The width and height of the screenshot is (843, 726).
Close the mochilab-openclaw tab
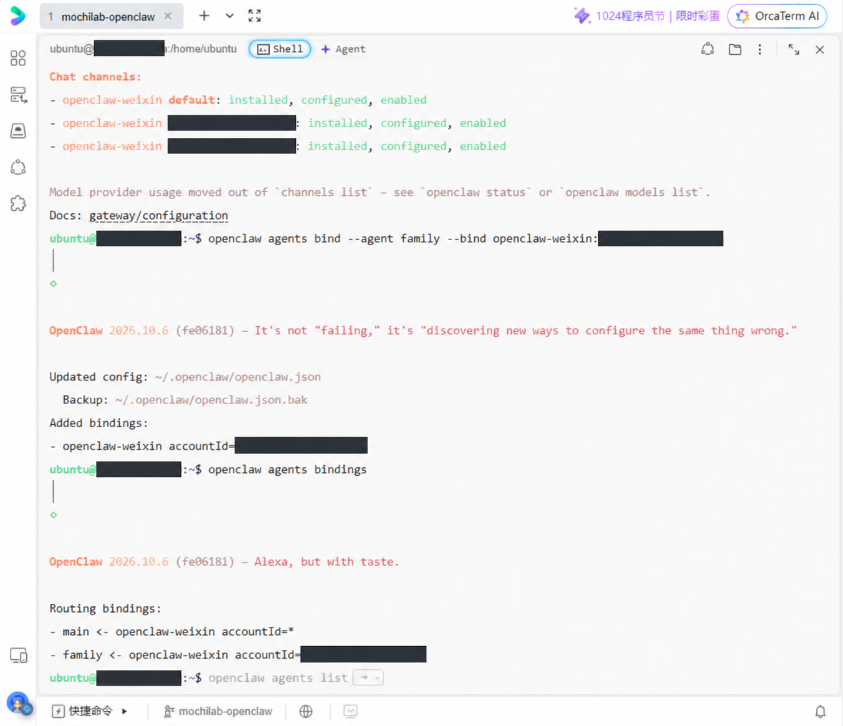tap(168, 16)
